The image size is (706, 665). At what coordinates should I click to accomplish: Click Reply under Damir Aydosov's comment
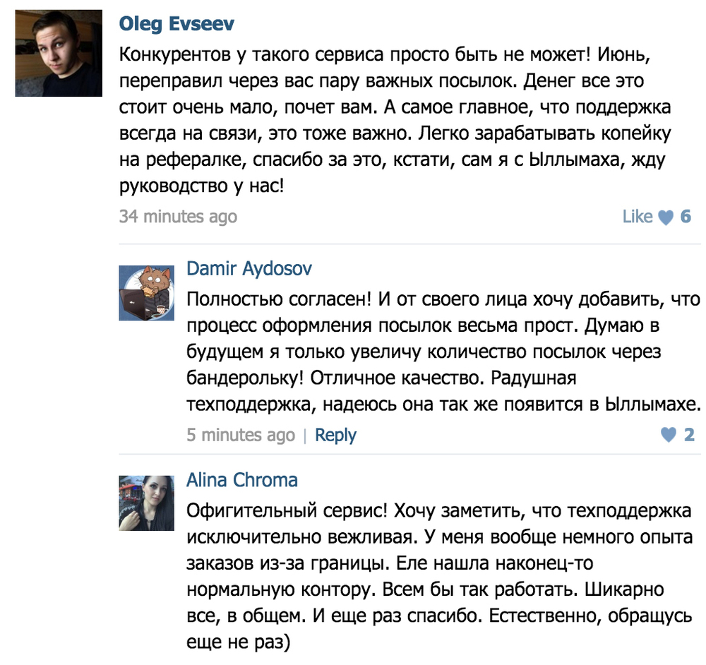(x=335, y=435)
